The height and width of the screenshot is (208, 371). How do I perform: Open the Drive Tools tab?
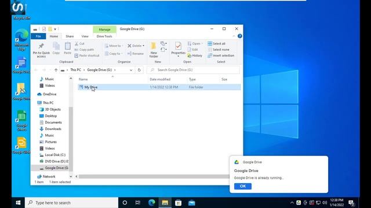click(104, 36)
